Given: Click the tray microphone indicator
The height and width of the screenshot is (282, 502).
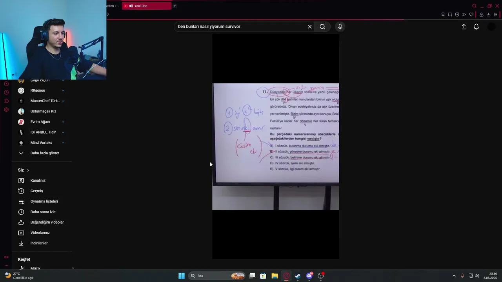Looking at the screenshot, I should point(462,276).
